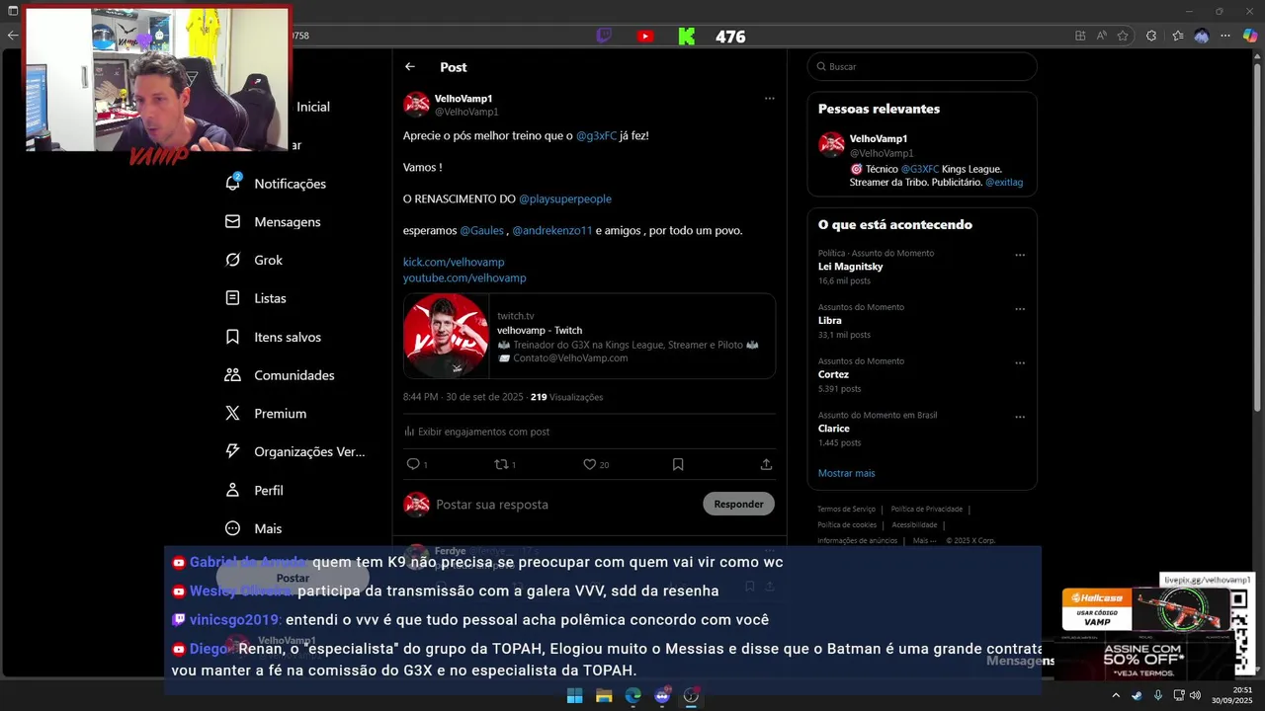Open Mensagens in the sidebar
Image resolution: width=1265 pixels, height=711 pixels.
pos(273,222)
